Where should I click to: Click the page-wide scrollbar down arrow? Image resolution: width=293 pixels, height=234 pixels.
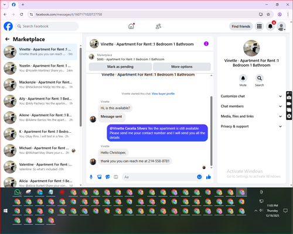pos(291,185)
